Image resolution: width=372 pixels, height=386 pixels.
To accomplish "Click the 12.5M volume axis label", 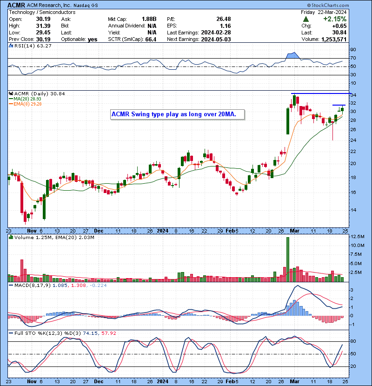I will (358, 237).
